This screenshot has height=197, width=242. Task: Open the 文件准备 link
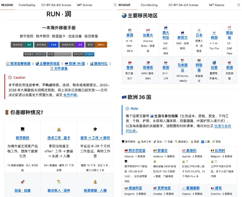59,69
